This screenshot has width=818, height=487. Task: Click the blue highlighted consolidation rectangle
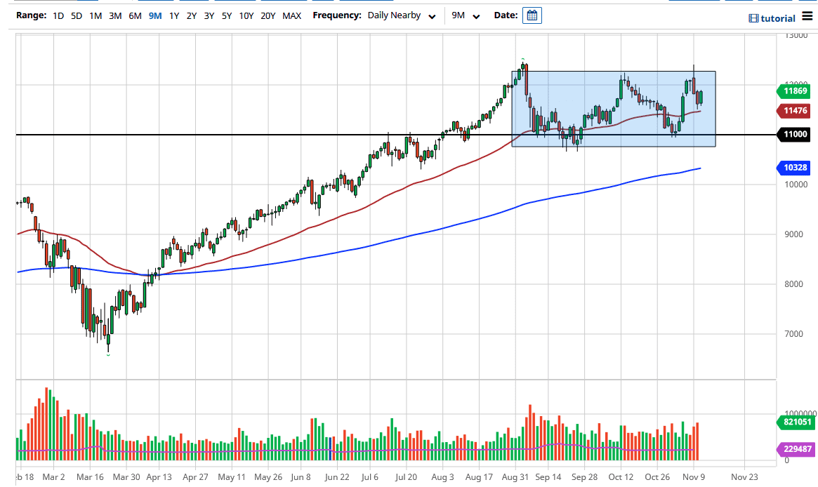click(x=614, y=109)
